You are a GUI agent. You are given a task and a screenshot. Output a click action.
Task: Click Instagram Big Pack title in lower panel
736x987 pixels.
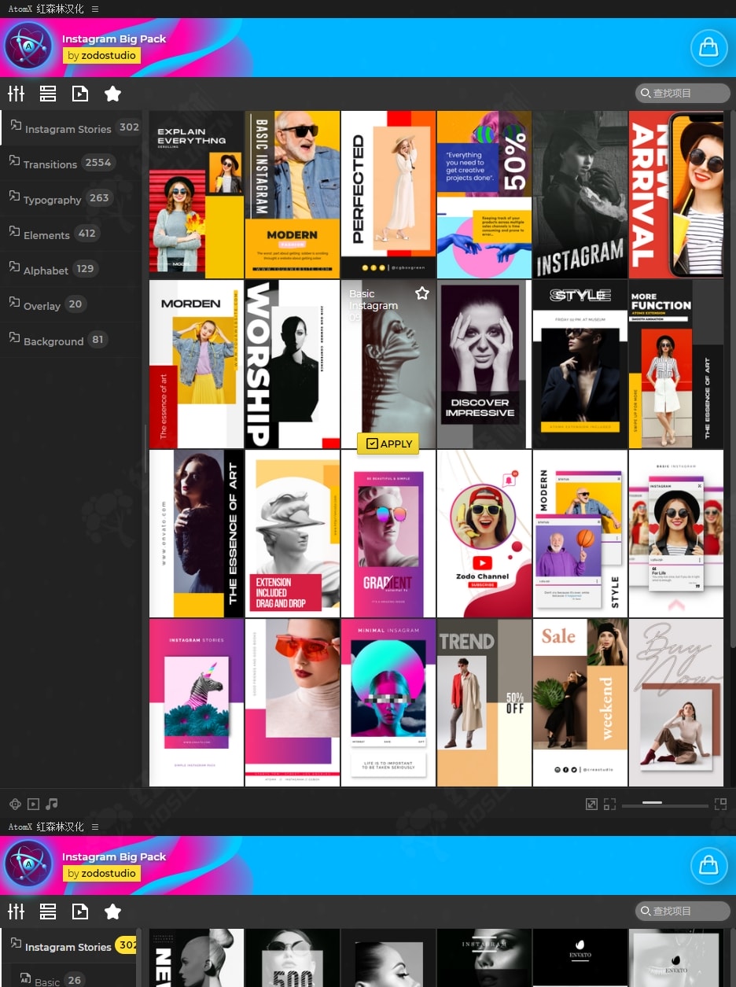point(114,856)
